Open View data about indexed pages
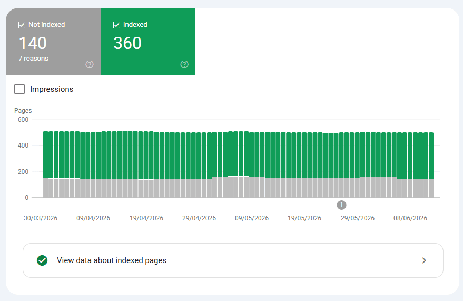This screenshot has width=463, height=301. pos(233,260)
